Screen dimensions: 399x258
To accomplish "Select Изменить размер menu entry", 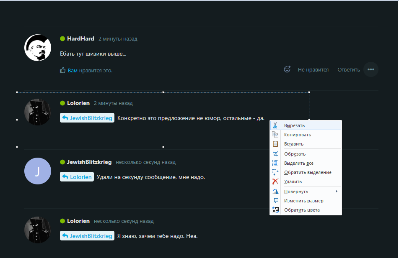I will (306, 201).
